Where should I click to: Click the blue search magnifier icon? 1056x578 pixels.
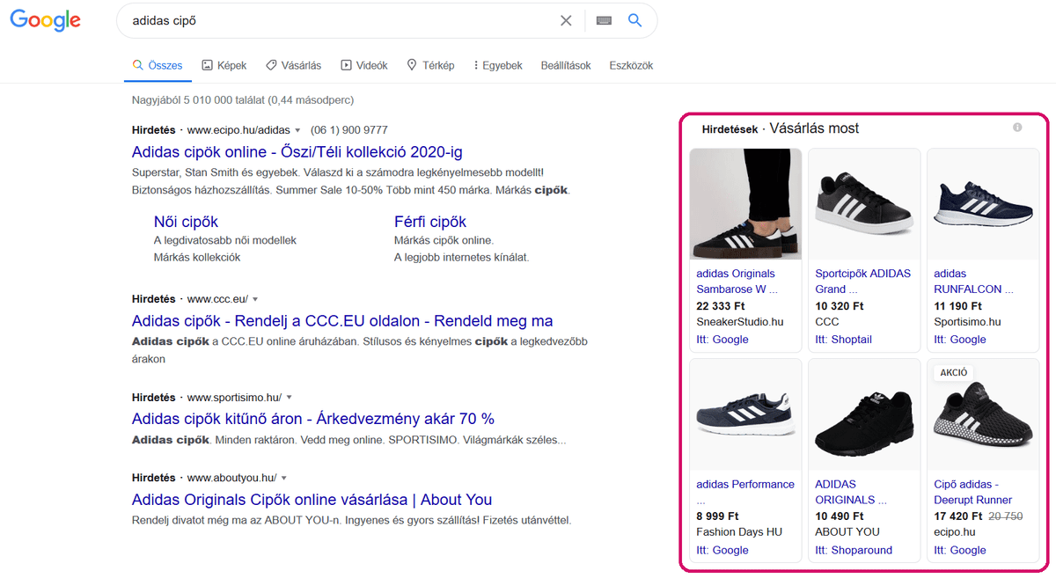pyautogui.click(x=635, y=20)
